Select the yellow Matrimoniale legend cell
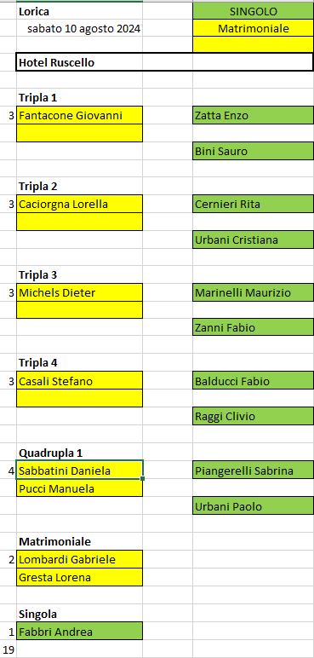 pos(254,28)
